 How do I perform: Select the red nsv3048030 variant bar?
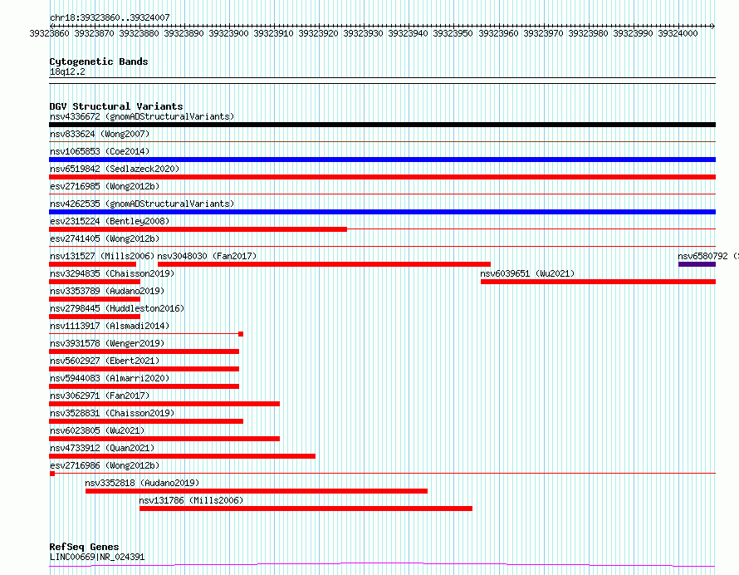[324, 264]
